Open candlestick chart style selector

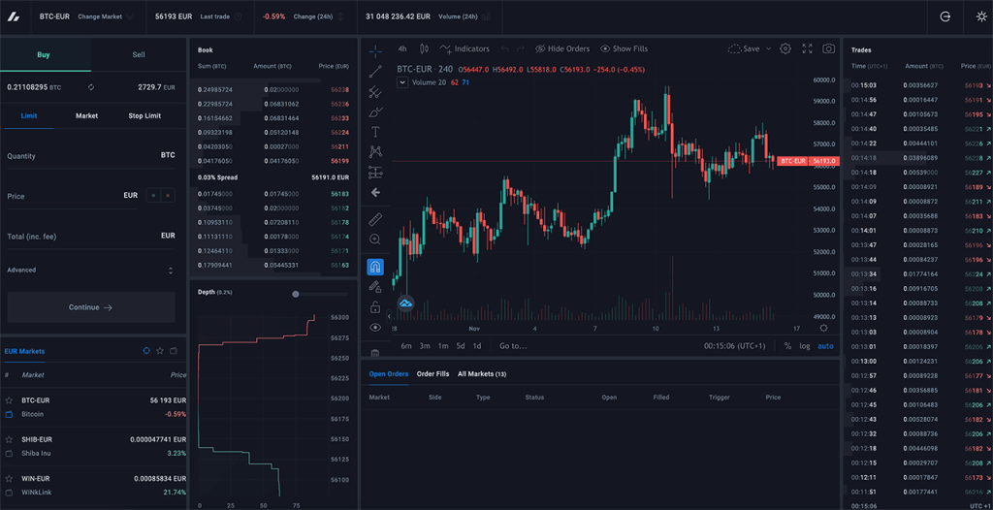[424, 48]
